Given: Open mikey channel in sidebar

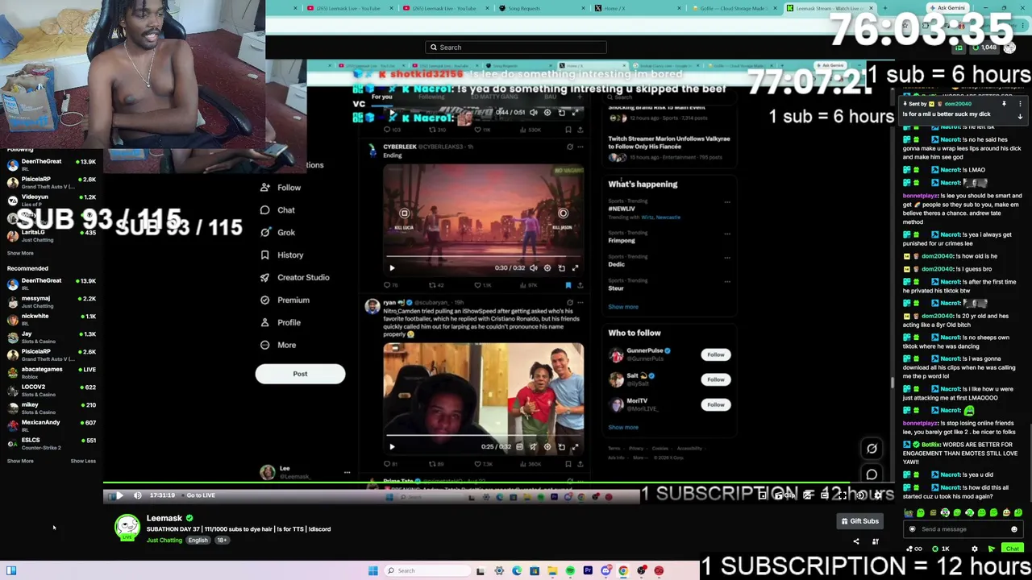Looking at the screenshot, I should [x=50, y=408].
